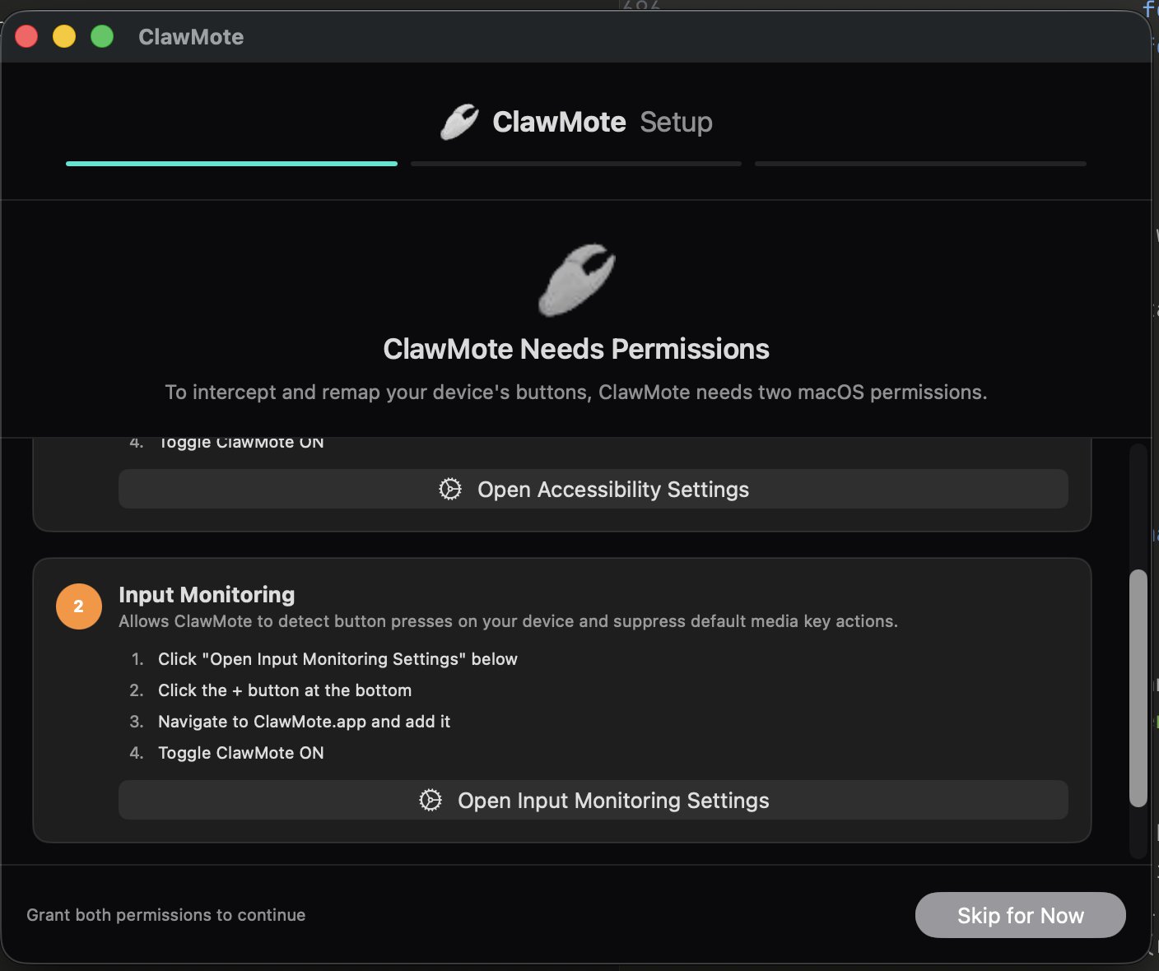Screen dimensions: 1159x971
Task: Click the third setup progress segment
Action: (x=920, y=163)
